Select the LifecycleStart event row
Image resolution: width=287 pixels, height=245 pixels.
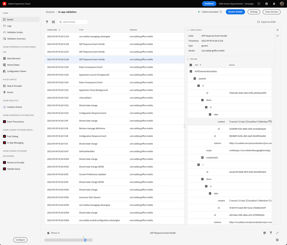click(114, 98)
